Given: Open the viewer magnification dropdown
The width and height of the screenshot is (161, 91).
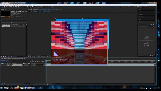Looking at the screenshot, I should tap(34, 56).
